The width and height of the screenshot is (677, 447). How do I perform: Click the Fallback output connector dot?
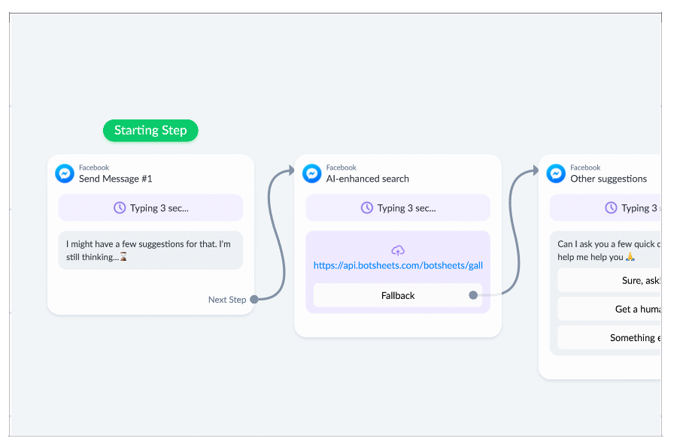pos(475,295)
